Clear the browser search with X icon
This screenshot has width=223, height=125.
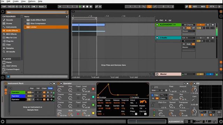coord(67,12)
